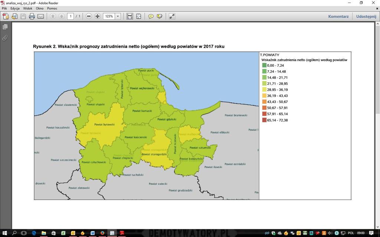Switch to Word on the taskbar

tap(92, 233)
